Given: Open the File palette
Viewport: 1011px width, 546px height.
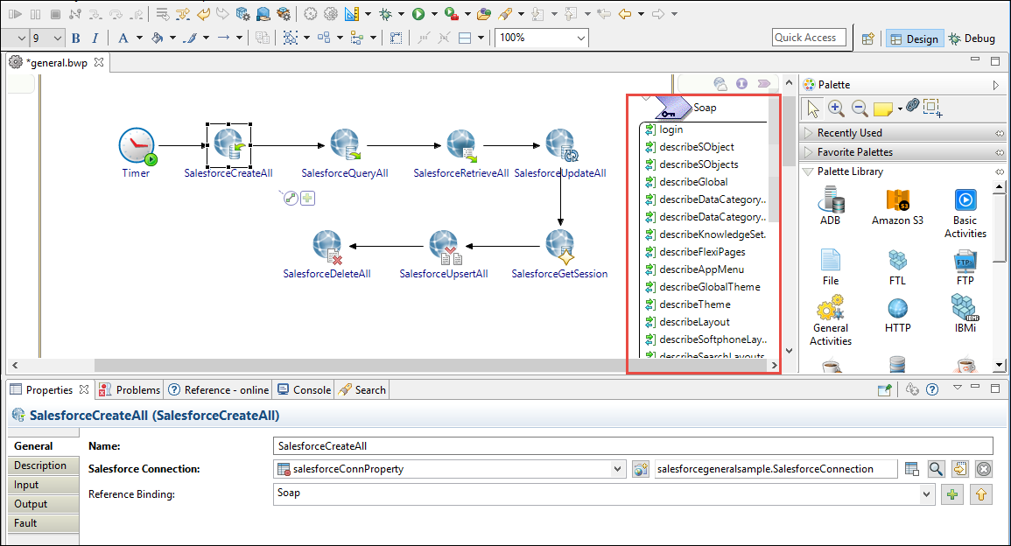Looking at the screenshot, I should pyautogui.click(x=831, y=267).
